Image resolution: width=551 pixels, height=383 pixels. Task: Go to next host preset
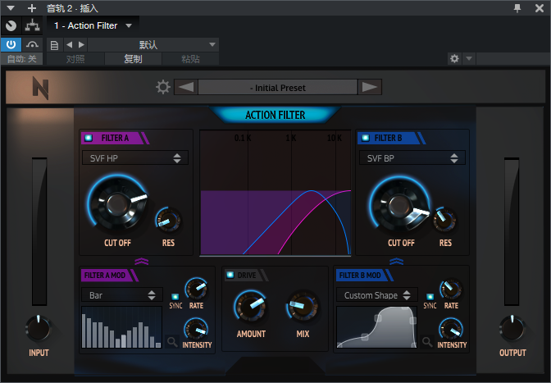pos(81,44)
